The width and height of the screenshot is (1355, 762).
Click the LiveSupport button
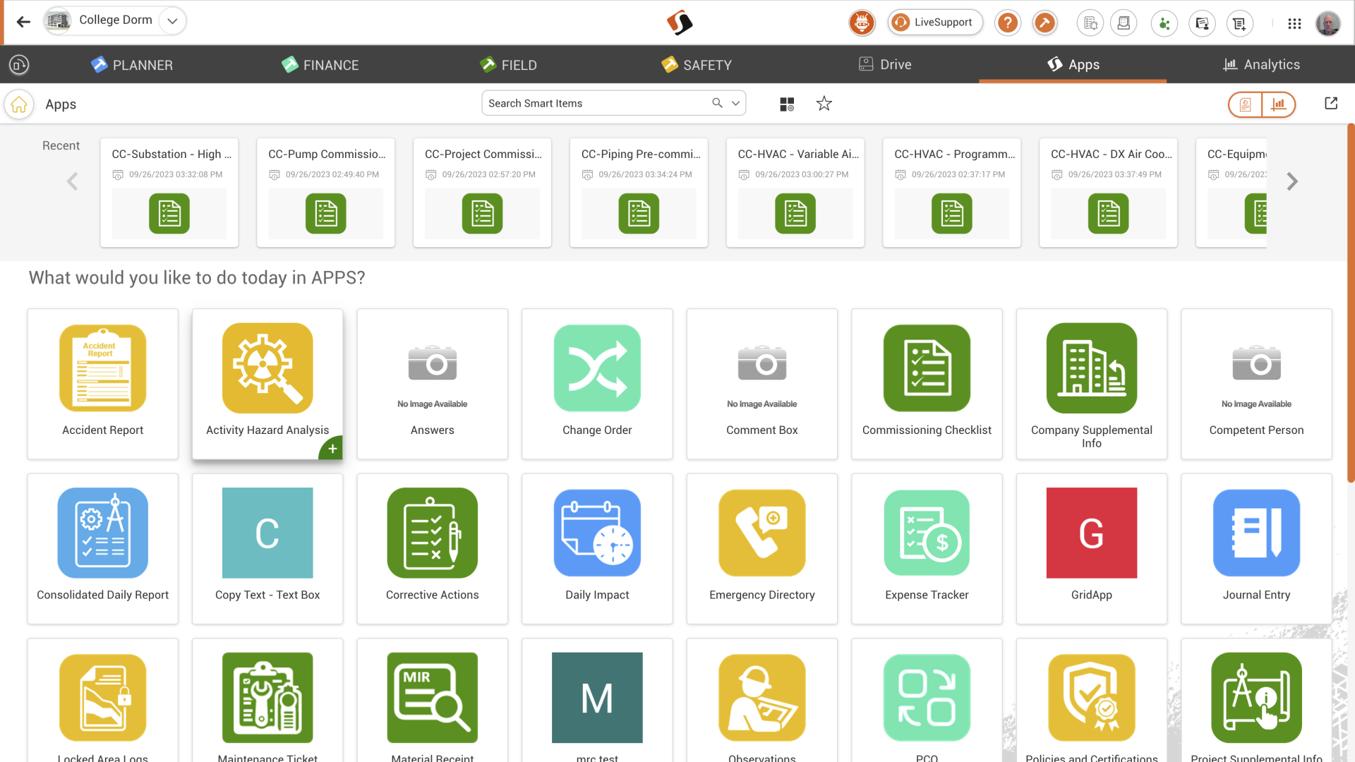point(934,23)
